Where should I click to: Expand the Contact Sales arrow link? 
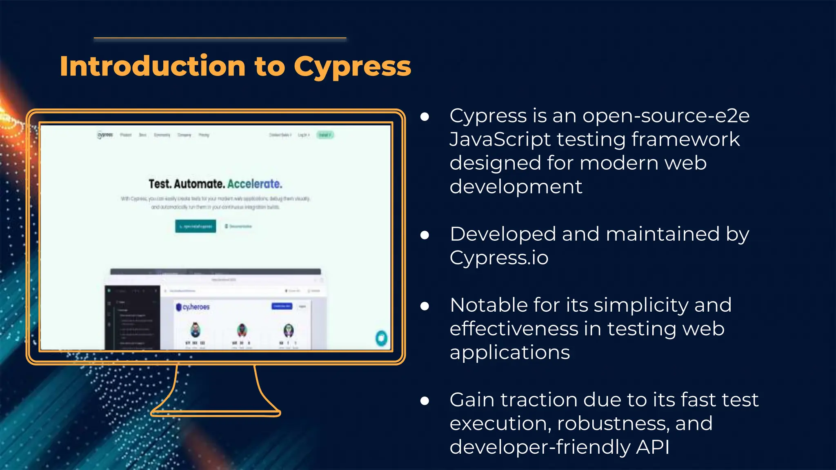(x=280, y=135)
